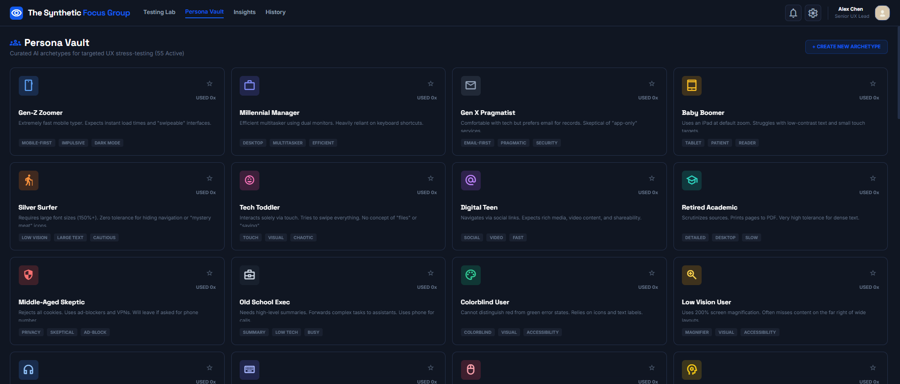The height and width of the screenshot is (384, 900).
Task: Star the Middle-Aged Skeptic persona
Action: tap(210, 273)
